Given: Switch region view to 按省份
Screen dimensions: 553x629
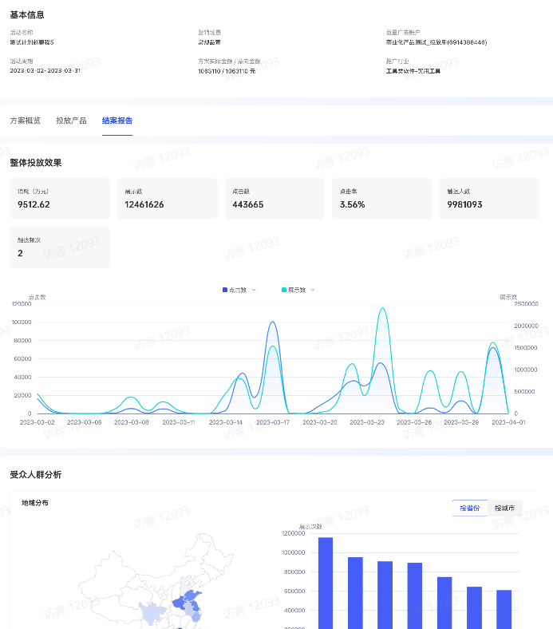Looking at the screenshot, I should point(469,508).
